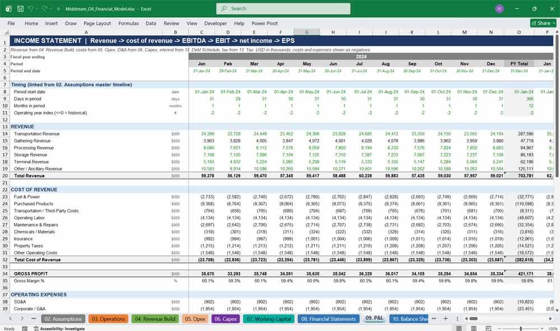The image size is (560, 331).
Task: Open the Page Layout ribbon tab
Action: pyautogui.click(x=97, y=23)
